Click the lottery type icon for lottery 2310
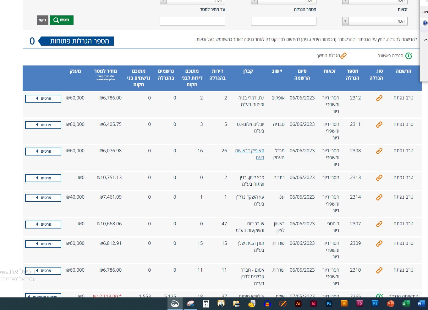The height and width of the screenshot is (310, 428). point(379,270)
